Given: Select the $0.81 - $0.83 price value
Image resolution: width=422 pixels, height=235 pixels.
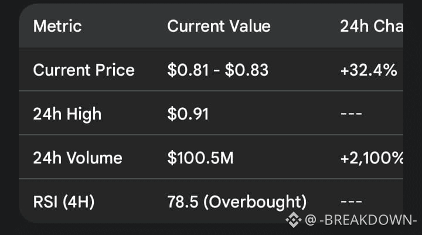Looking at the screenshot, I should (x=217, y=70).
